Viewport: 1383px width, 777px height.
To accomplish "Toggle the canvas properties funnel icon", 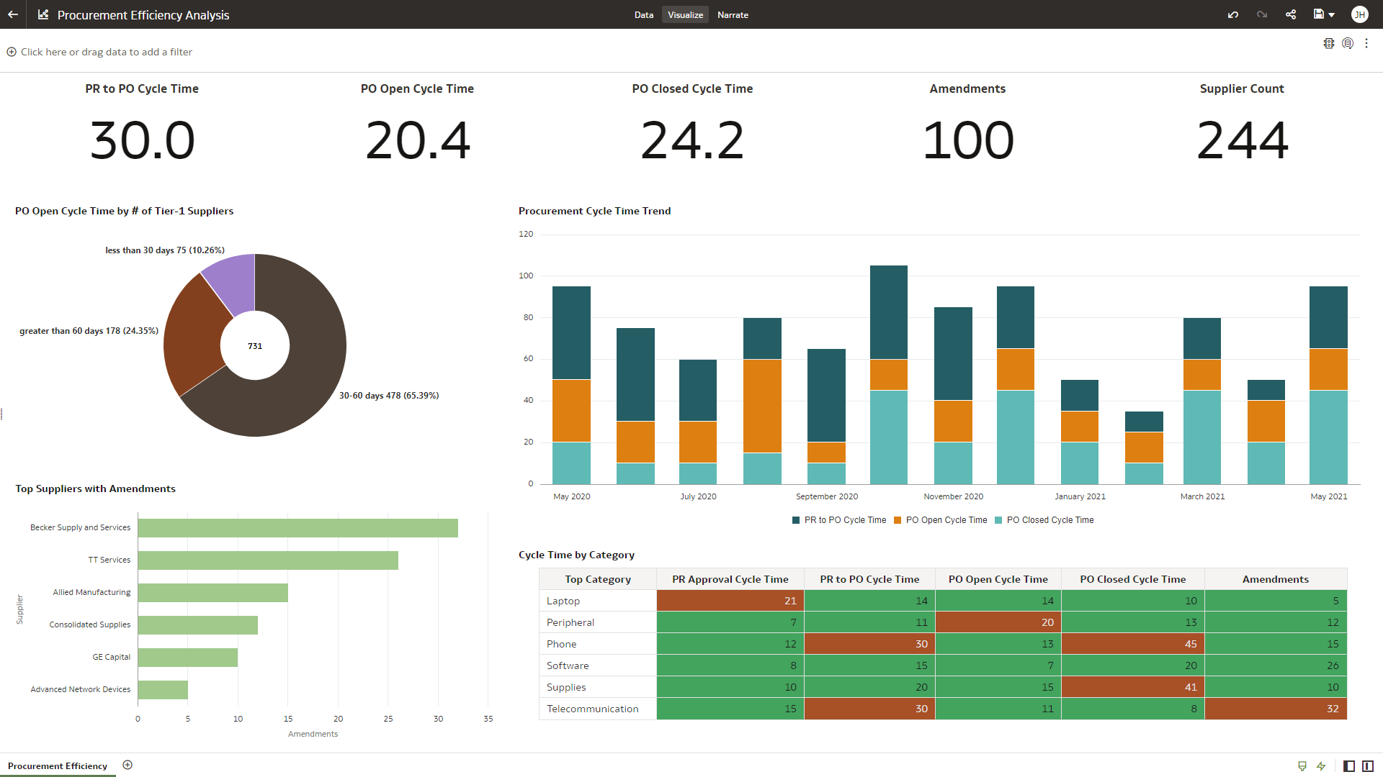I will [1301, 765].
